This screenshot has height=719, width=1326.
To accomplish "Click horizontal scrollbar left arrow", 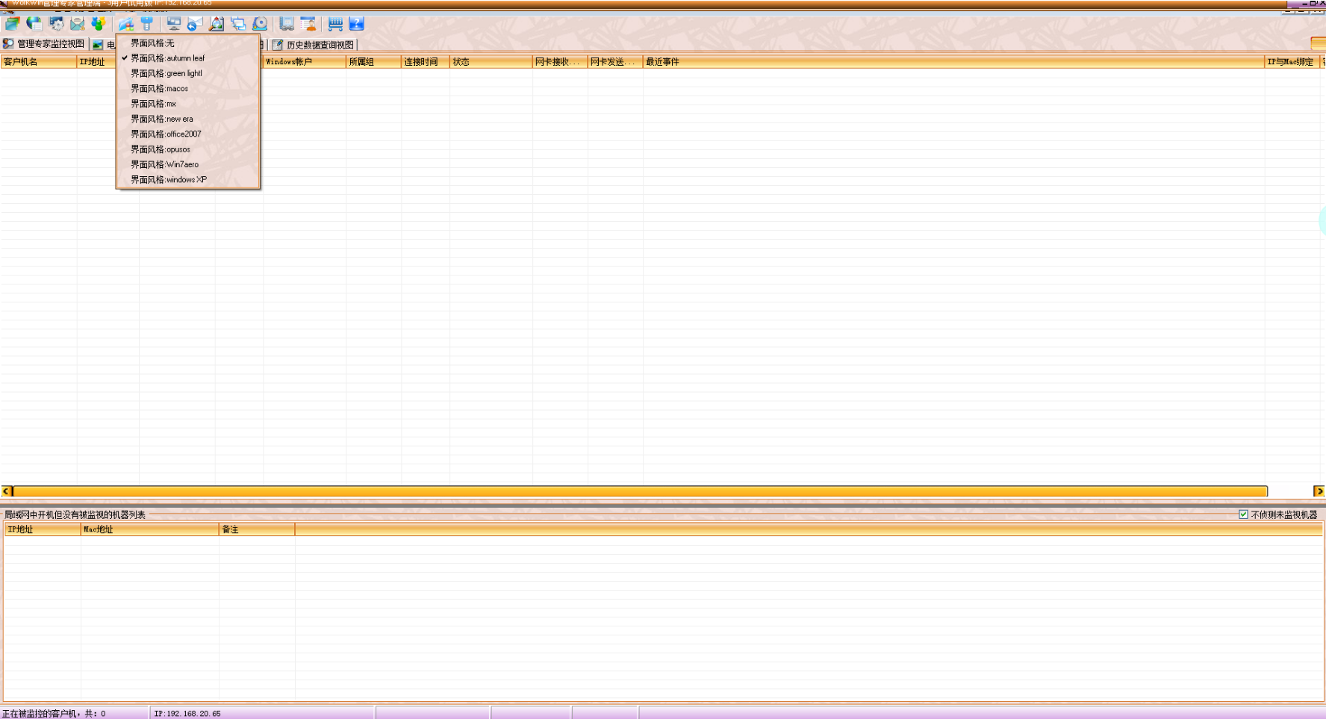I will [x=7, y=491].
